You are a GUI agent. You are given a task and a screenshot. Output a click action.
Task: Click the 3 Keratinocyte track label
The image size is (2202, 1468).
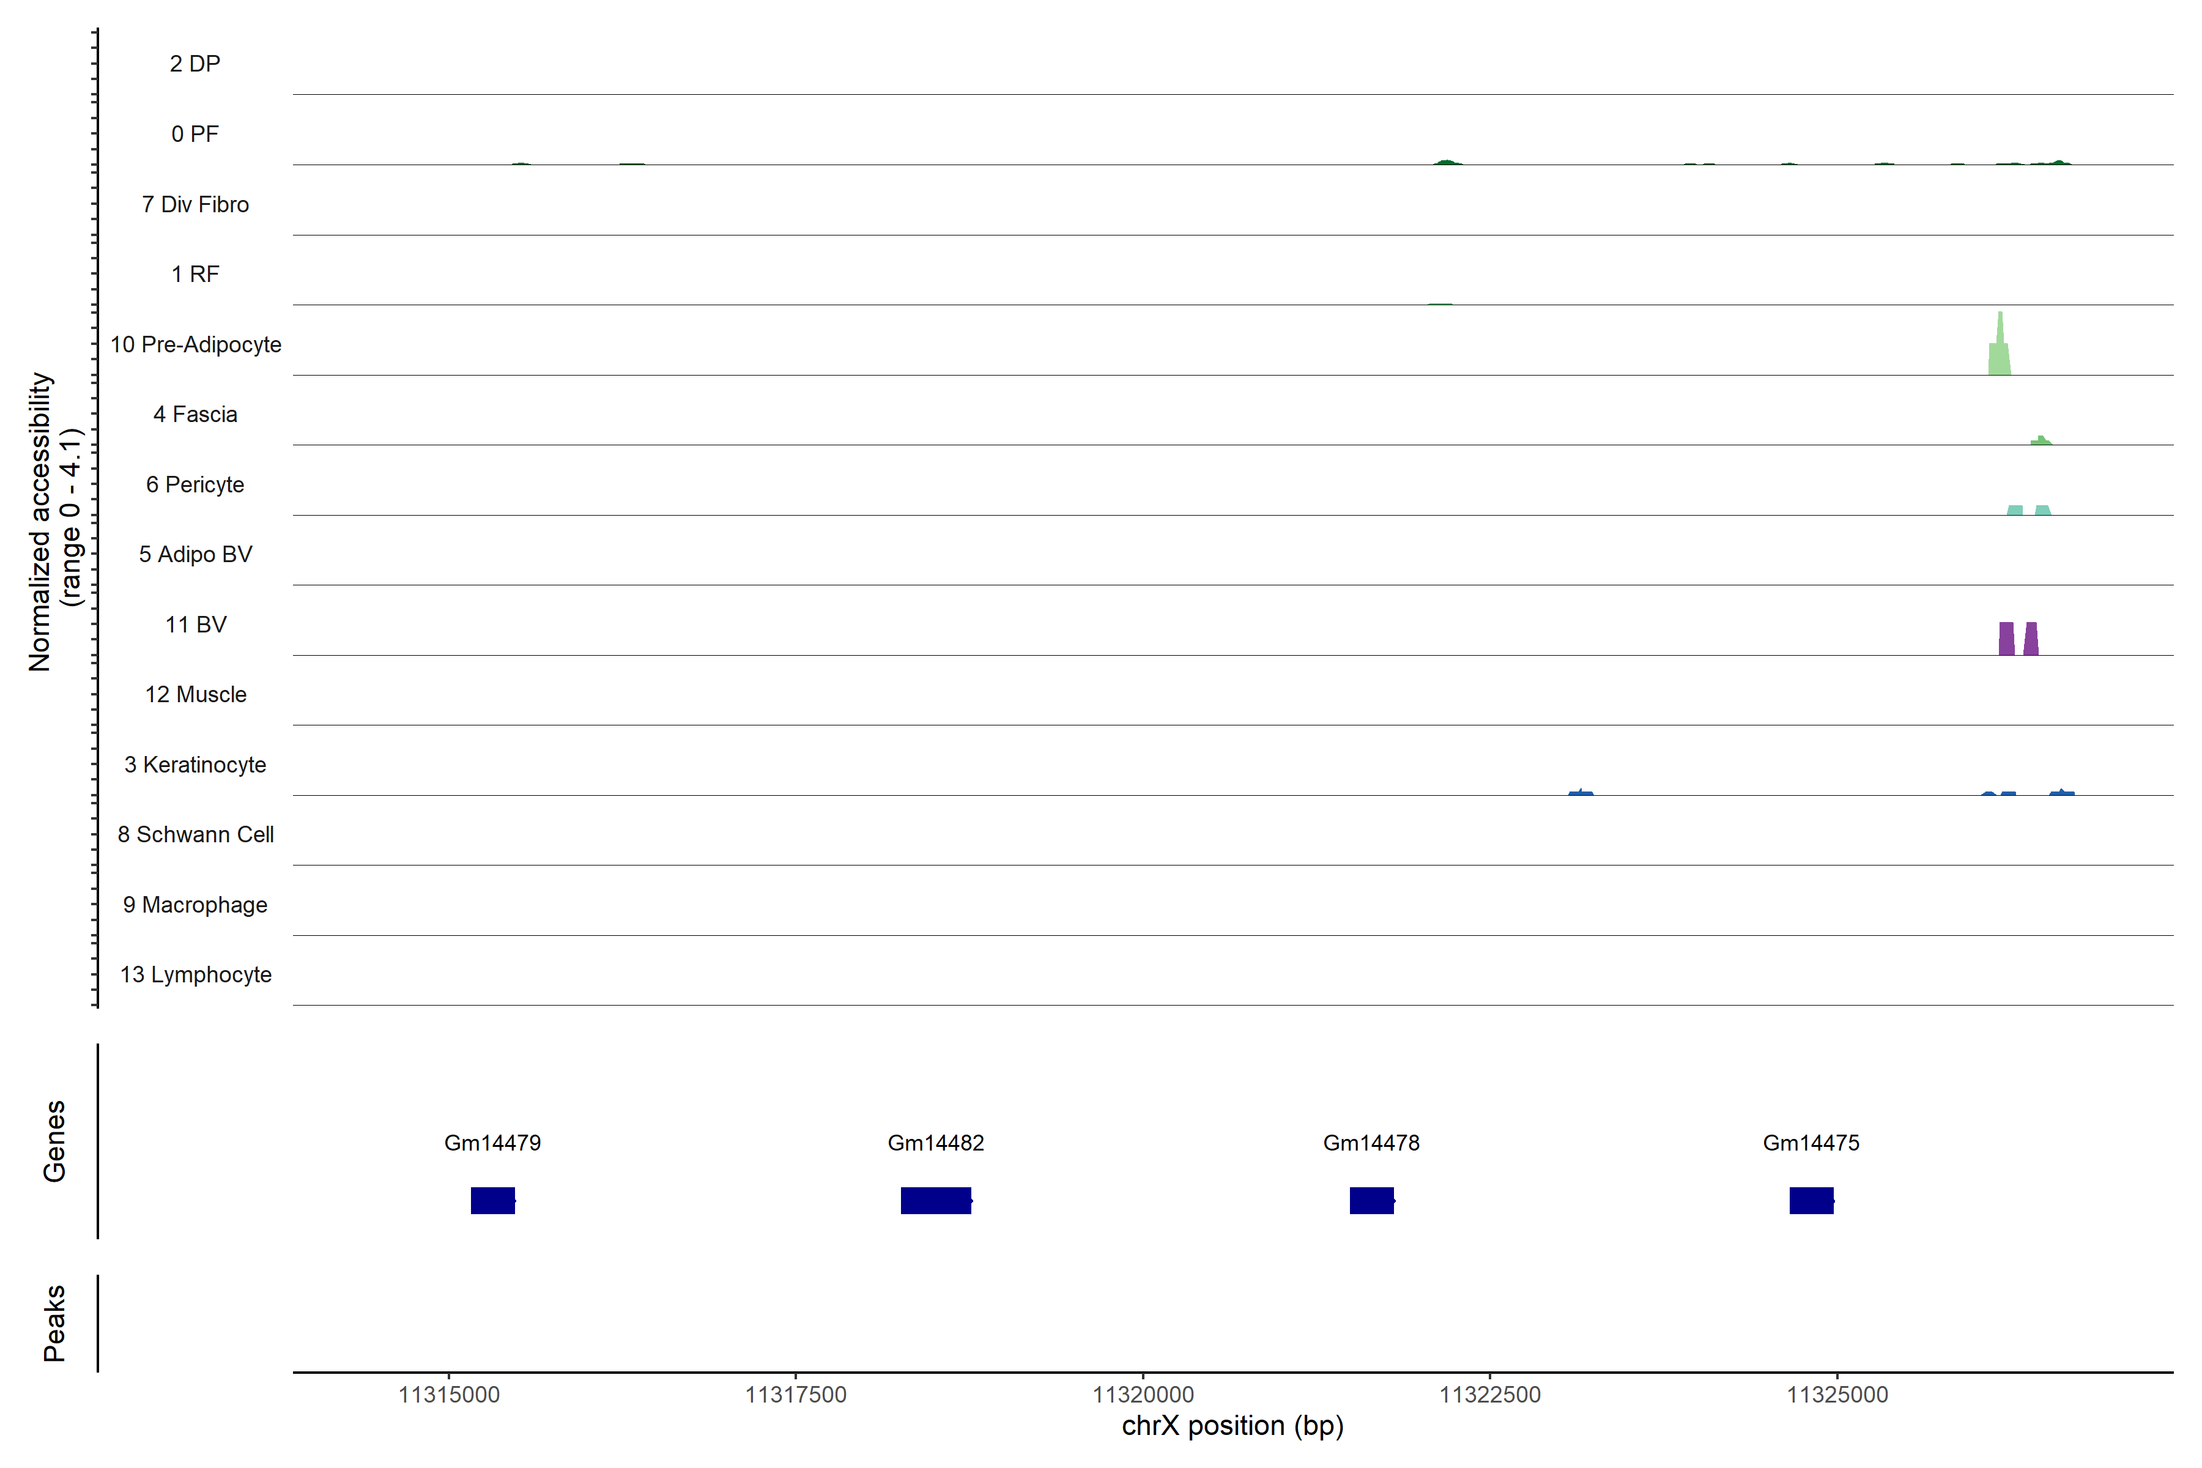coord(196,765)
